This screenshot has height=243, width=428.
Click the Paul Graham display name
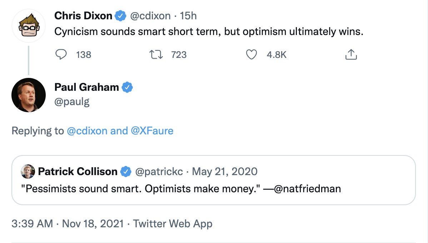point(86,87)
